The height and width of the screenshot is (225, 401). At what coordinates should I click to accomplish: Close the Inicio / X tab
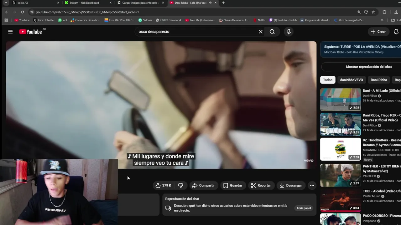[x=58, y=3]
